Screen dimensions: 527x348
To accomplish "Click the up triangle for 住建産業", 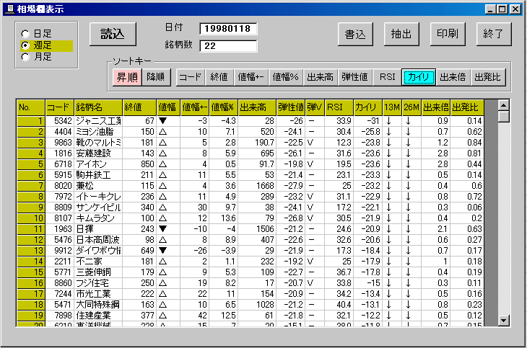I will click(x=163, y=316).
